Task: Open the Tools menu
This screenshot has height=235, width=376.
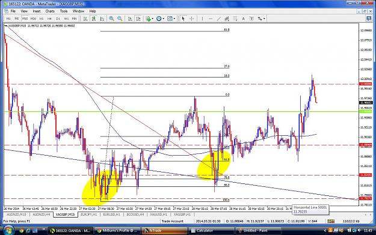Action: (64, 11)
